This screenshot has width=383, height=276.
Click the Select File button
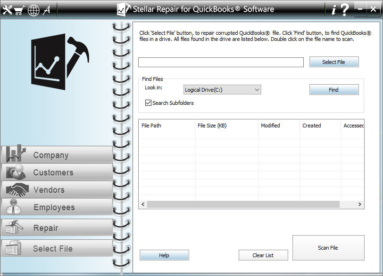[x=333, y=62]
